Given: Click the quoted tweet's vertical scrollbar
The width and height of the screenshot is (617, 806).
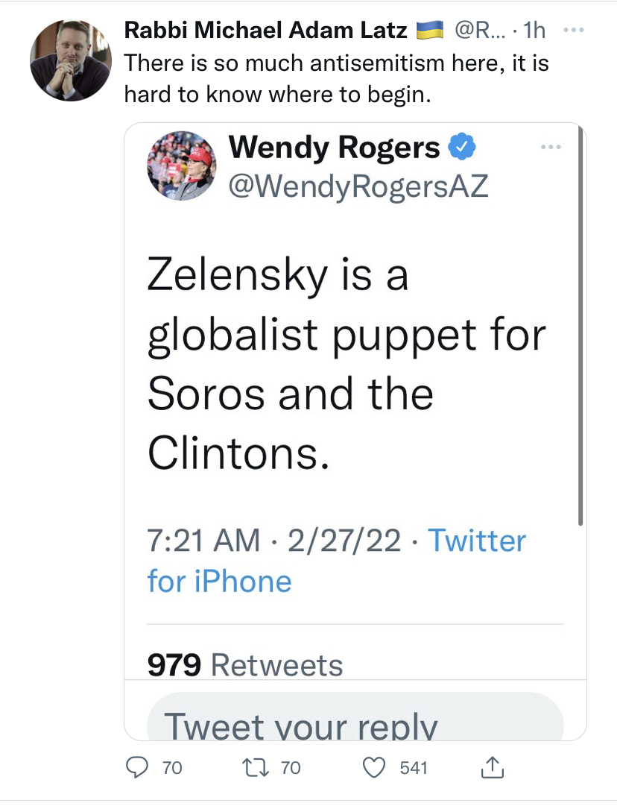Looking at the screenshot, I should click(580, 328).
